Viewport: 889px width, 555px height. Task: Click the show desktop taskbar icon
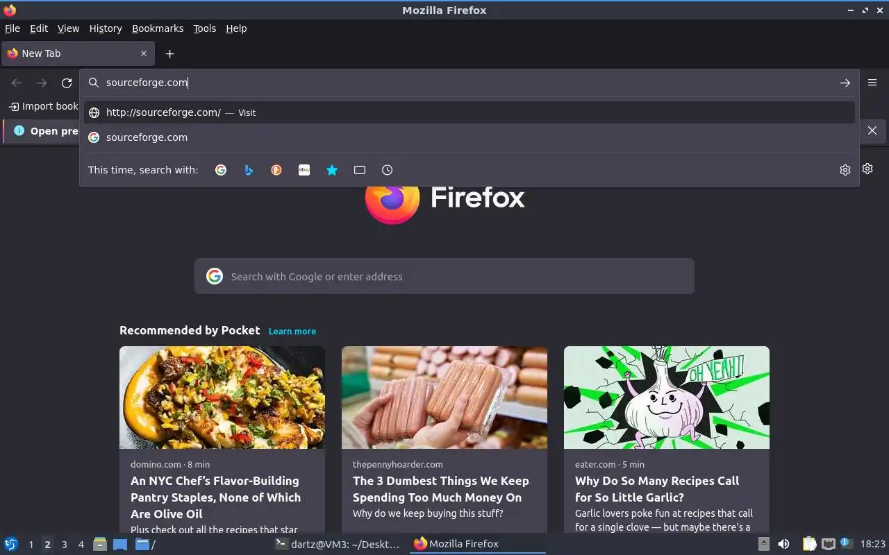120,544
